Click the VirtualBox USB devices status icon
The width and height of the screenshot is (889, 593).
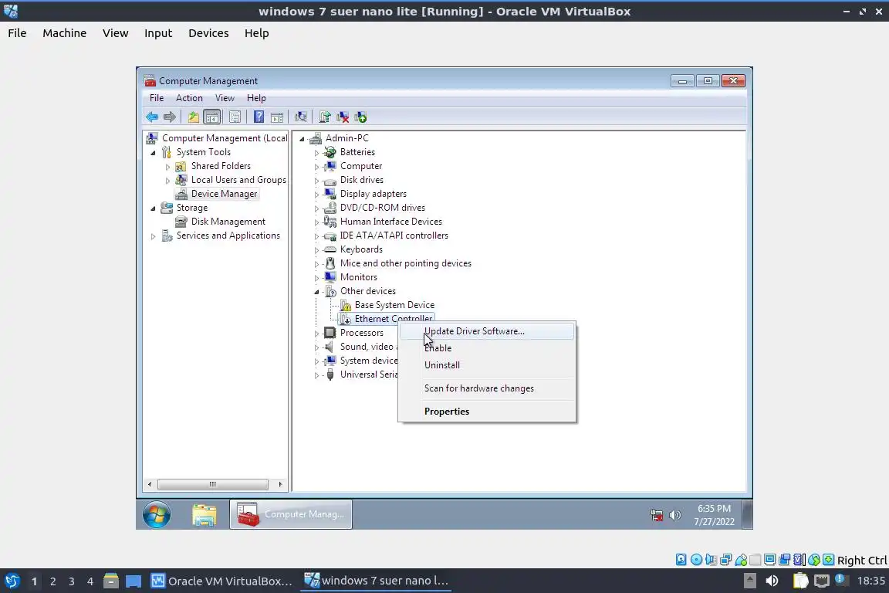[741, 560]
